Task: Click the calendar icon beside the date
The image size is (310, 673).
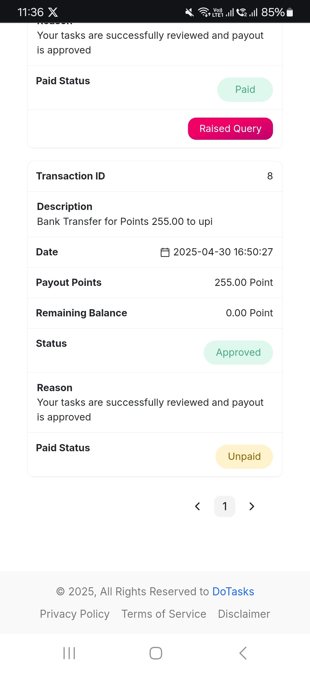Action: click(x=165, y=252)
